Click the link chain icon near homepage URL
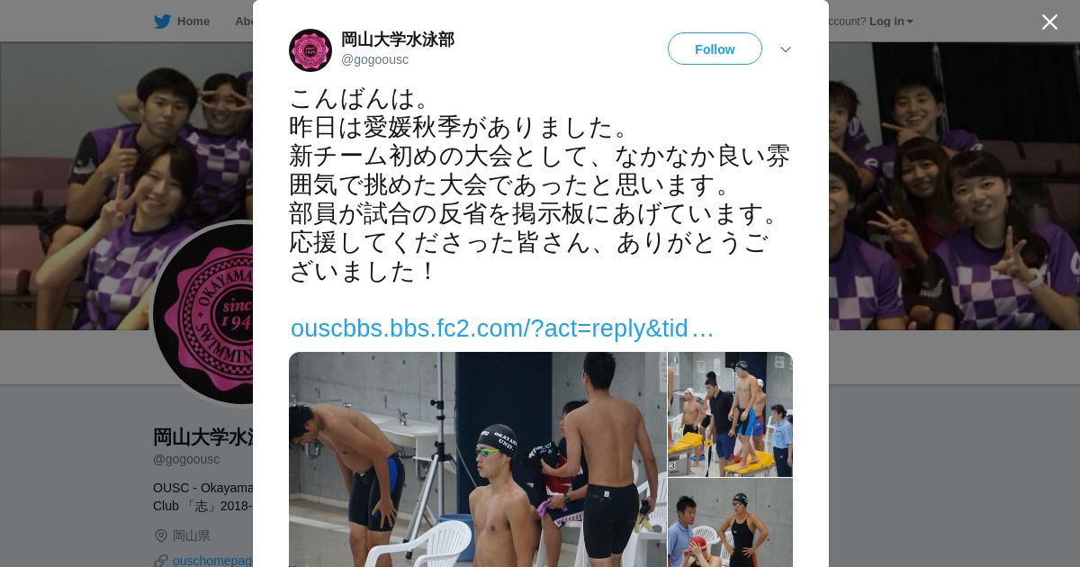The width and height of the screenshot is (1080, 567). (x=161, y=561)
